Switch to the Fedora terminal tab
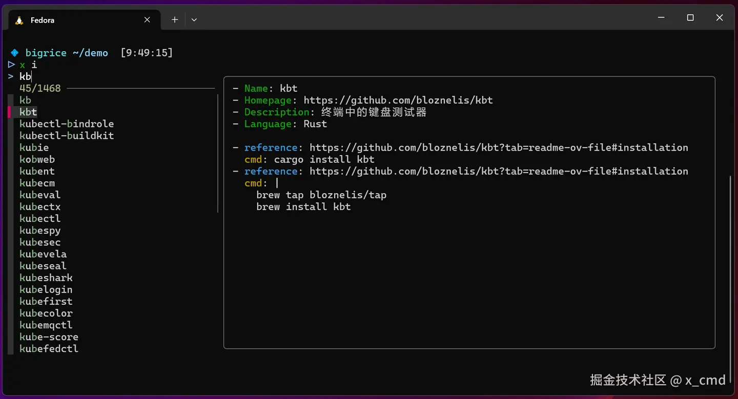The height and width of the screenshot is (399, 738). pos(85,20)
